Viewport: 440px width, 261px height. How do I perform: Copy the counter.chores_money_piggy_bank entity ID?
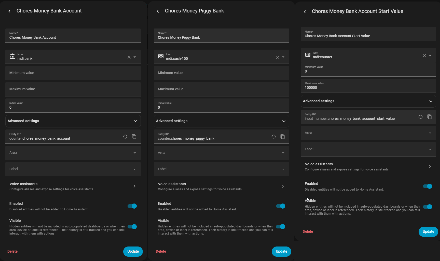click(283, 137)
